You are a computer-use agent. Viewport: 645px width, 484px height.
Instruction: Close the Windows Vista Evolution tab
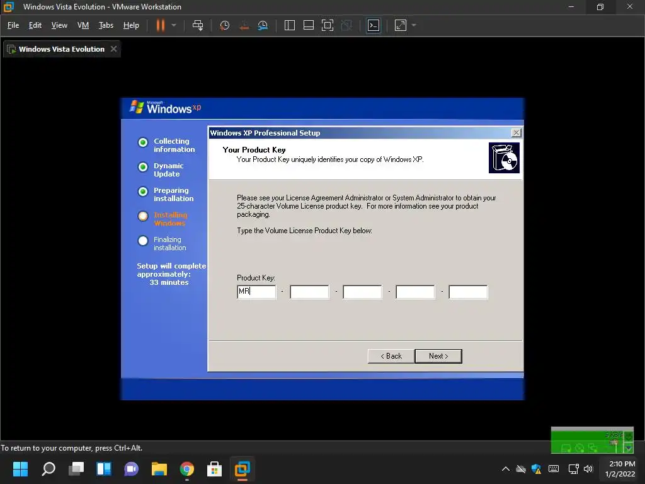pyautogui.click(x=113, y=49)
